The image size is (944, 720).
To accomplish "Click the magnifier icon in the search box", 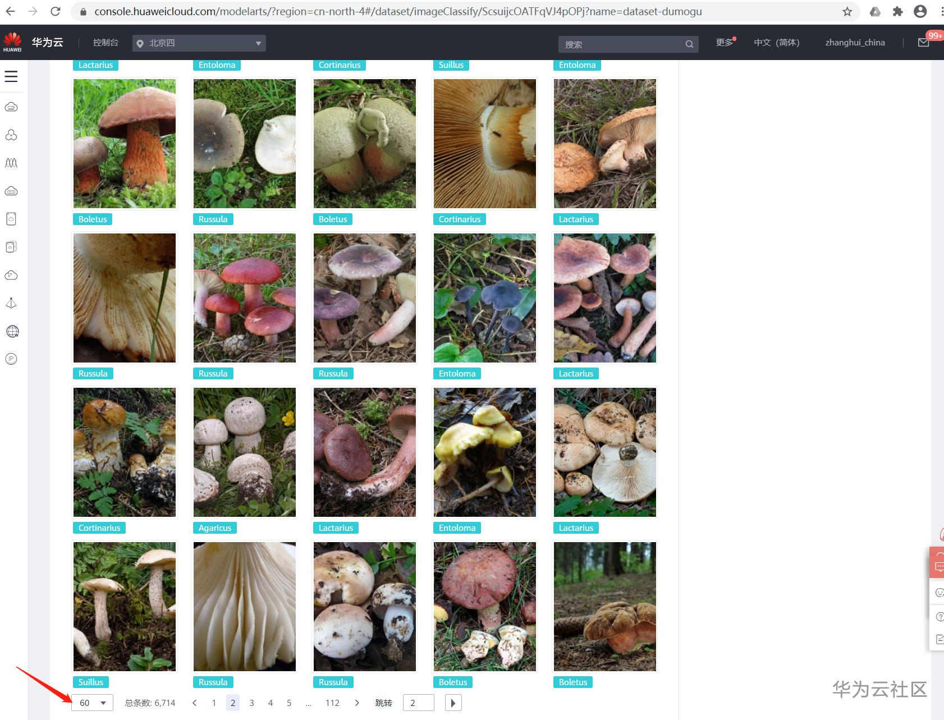I will pos(689,44).
